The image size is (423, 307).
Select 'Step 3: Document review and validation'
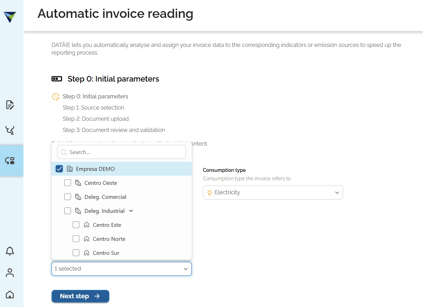tap(114, 130)
